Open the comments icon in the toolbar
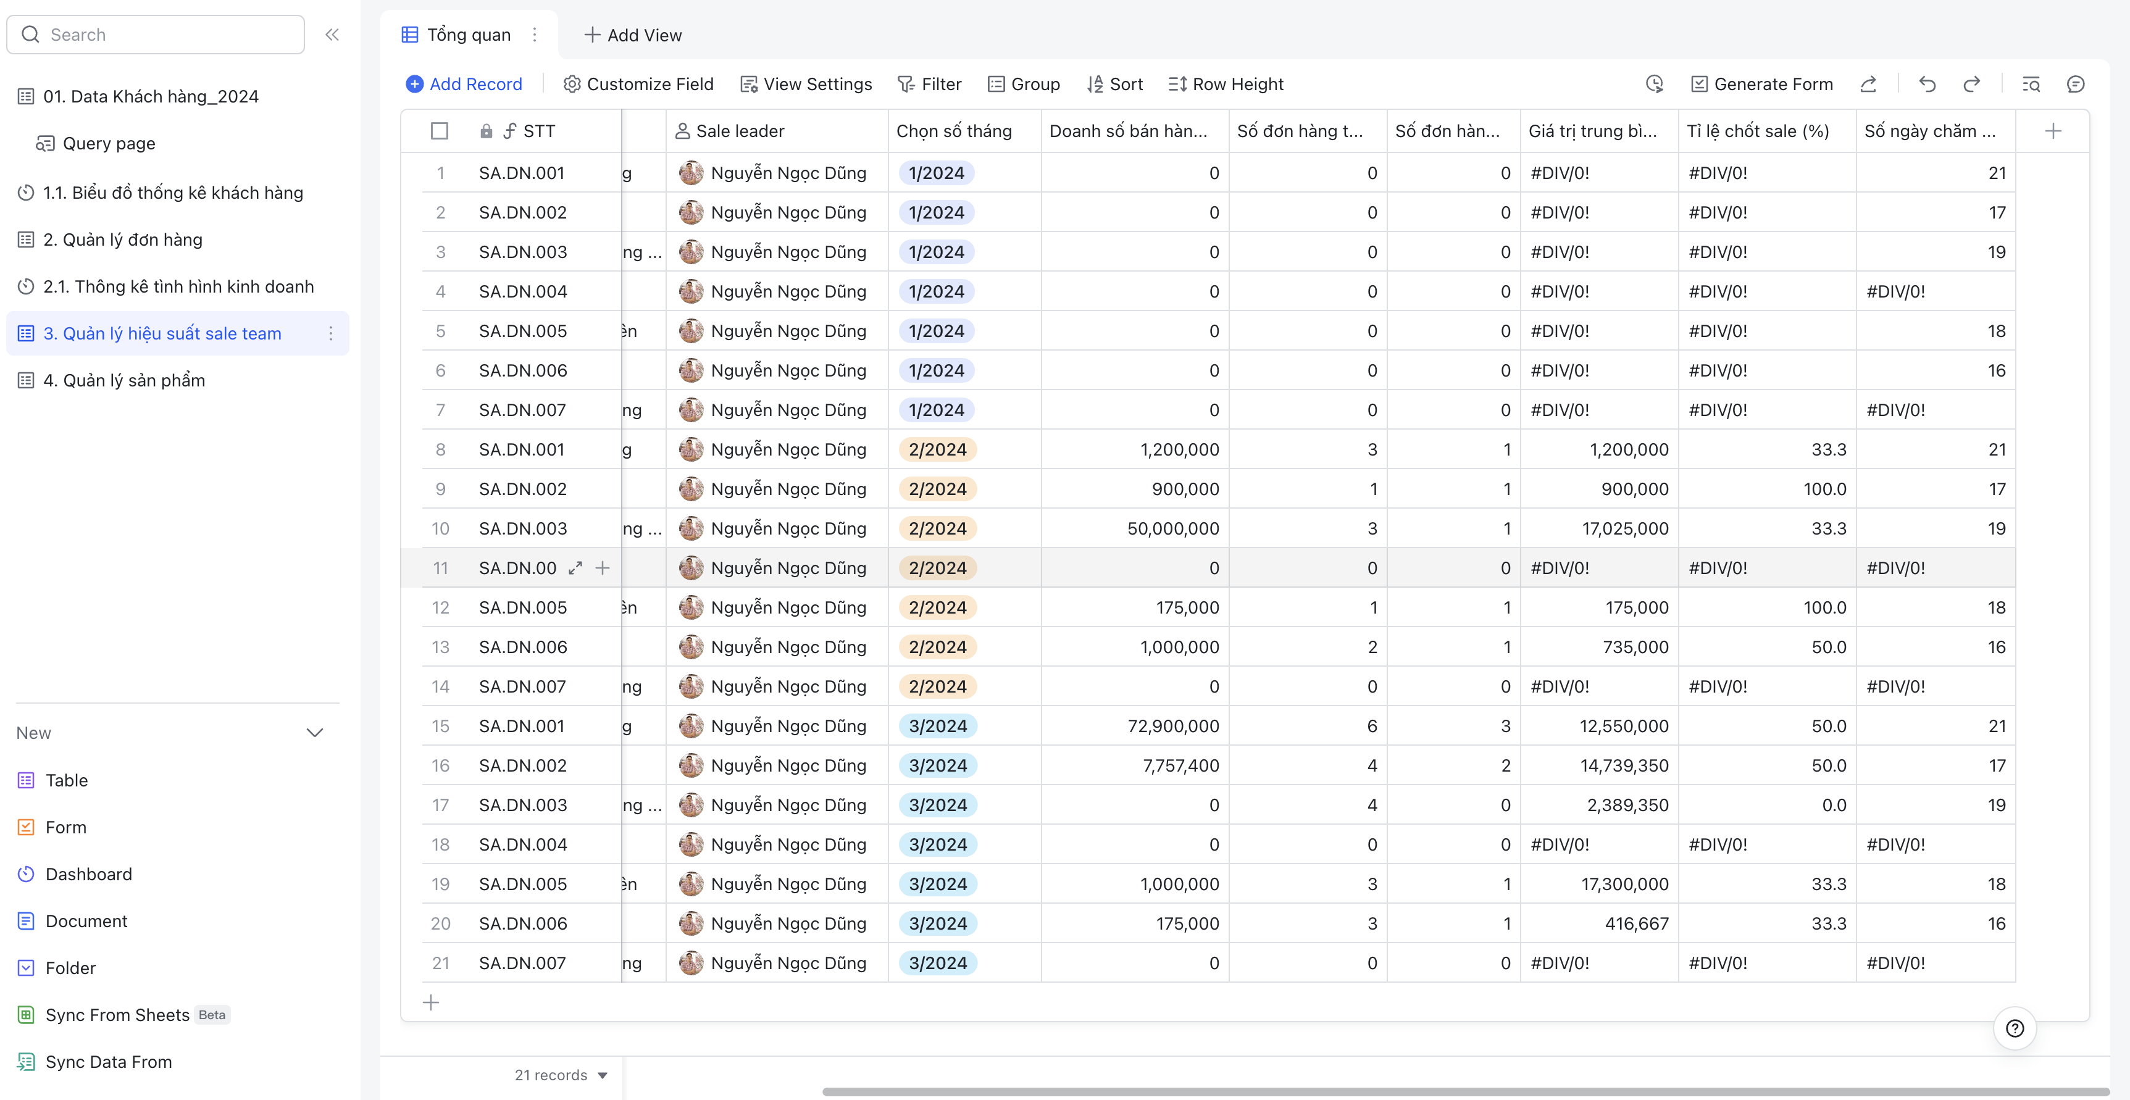2130x1100 pixels. (2076, 85)
